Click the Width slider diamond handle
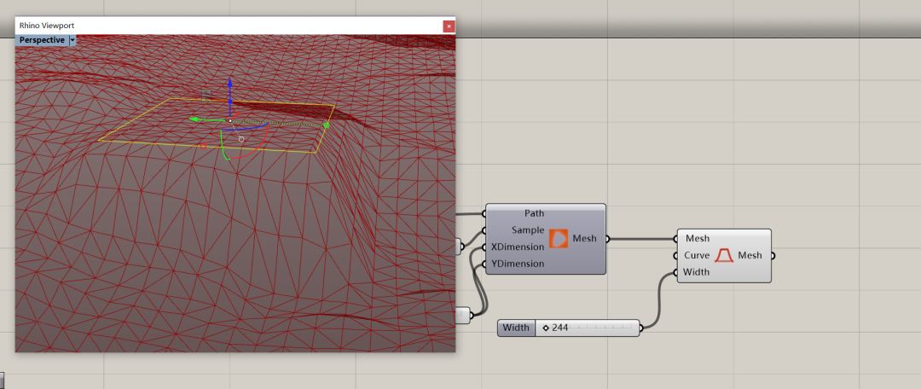 point(546,328)
